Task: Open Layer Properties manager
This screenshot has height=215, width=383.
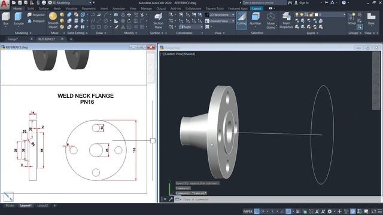Action: pyautogui.click(x=286, y=21)
